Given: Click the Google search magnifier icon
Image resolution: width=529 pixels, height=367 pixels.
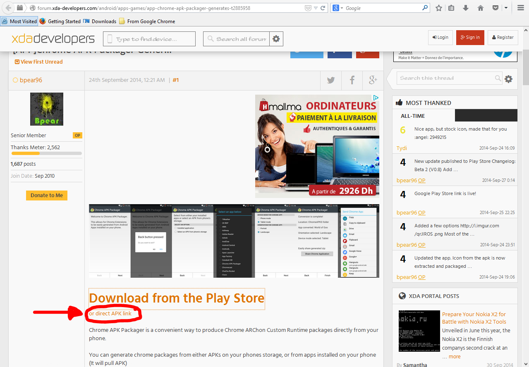Looking at the screenshot, I should pos(425,8).
